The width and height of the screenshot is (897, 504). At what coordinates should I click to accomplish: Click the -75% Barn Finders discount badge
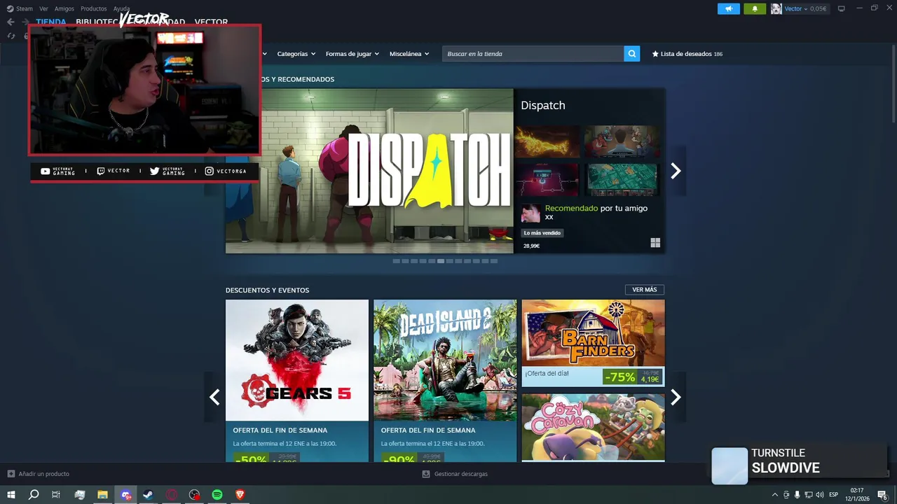point(619,377)
